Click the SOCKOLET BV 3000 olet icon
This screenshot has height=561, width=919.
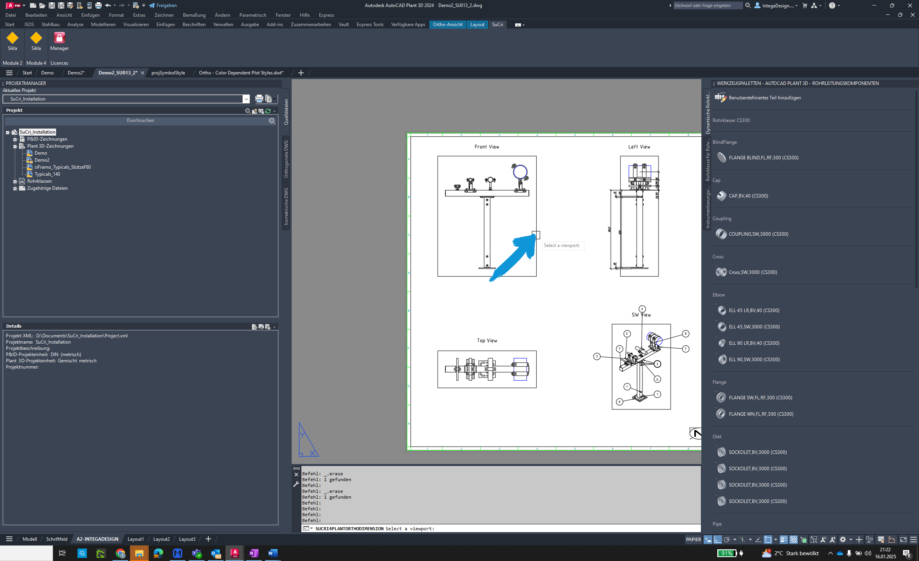pos(720,452)
